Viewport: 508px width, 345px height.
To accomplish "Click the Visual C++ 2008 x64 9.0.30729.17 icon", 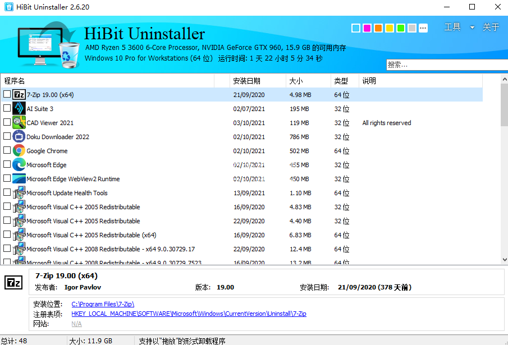I will click(x=19, y=249).
